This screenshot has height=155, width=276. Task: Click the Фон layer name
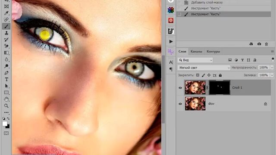point(211,104)
